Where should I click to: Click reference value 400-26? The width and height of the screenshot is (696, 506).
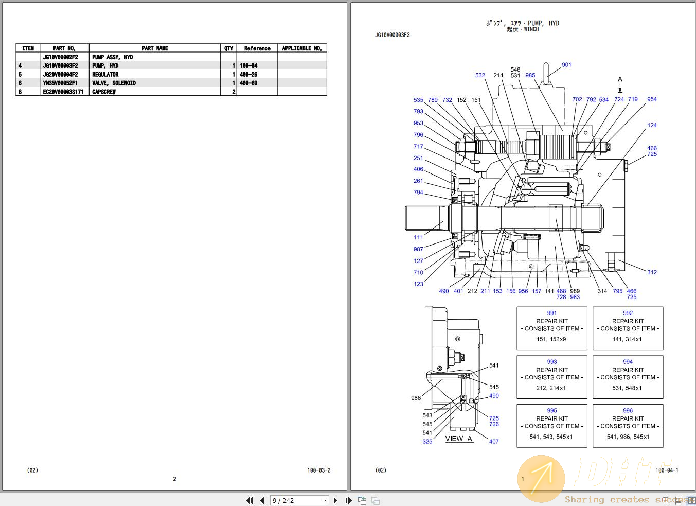click(x=248, y=75)
